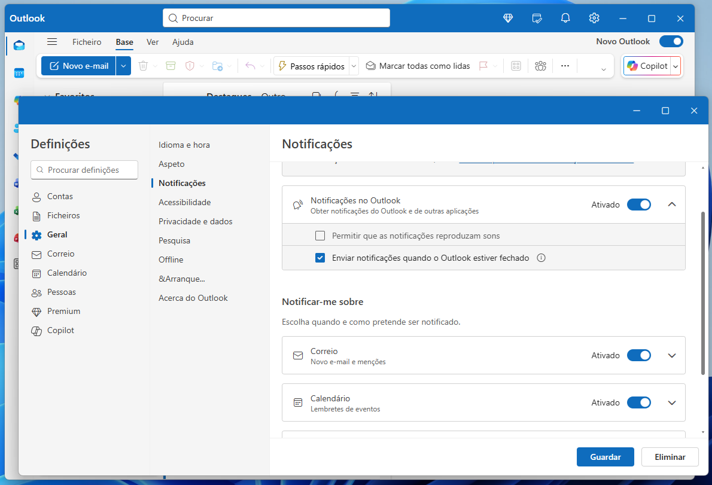Open the premium diamond icon in title bar

(x=508, y=19)
